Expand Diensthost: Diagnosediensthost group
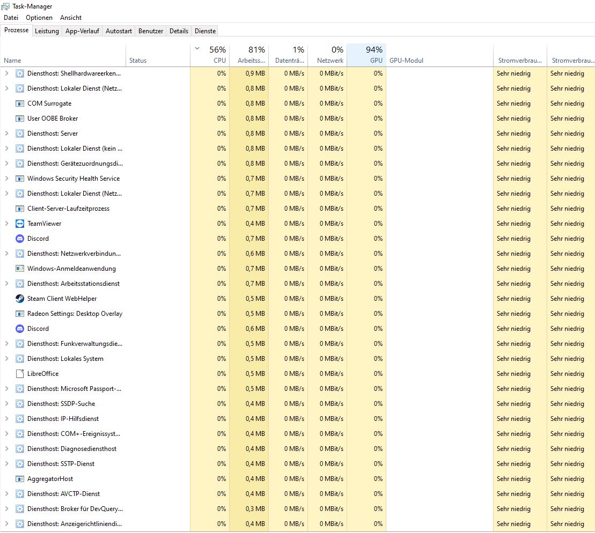595x533 pixels. point(6,449)
